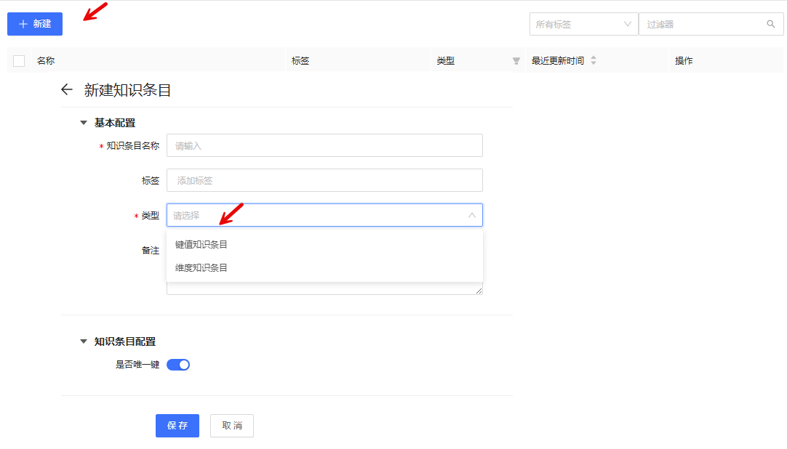Collapse the 基本配置 section
Screen dimensions: 787x449
point(84,123)
